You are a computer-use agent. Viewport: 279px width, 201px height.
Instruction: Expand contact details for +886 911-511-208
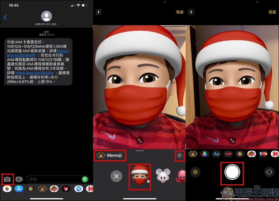tap(46, 24)
